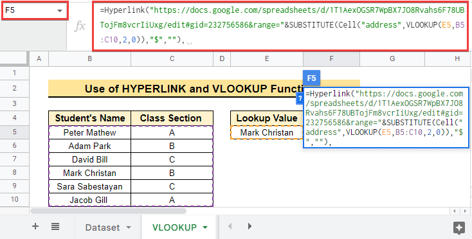The height and width of the screenshot is (239, 472).
Task: Select row 8 header
Action: 14,173
